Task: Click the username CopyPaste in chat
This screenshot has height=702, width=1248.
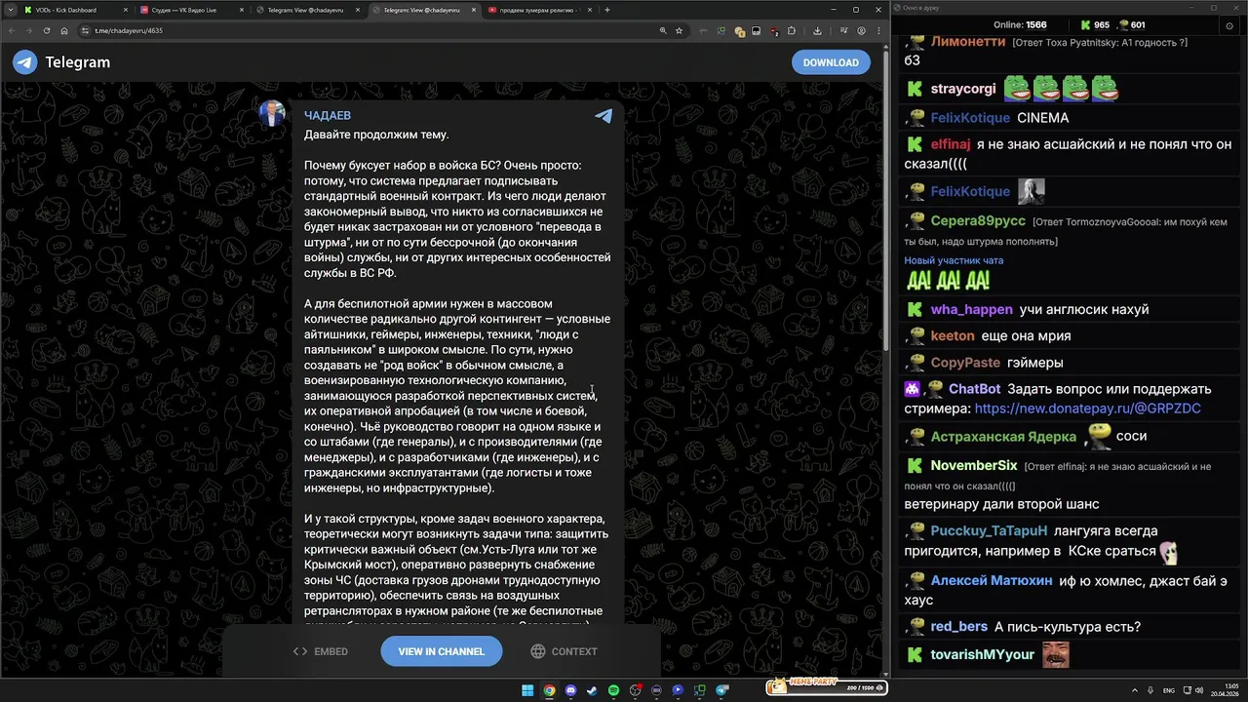Action: (965, 363)
